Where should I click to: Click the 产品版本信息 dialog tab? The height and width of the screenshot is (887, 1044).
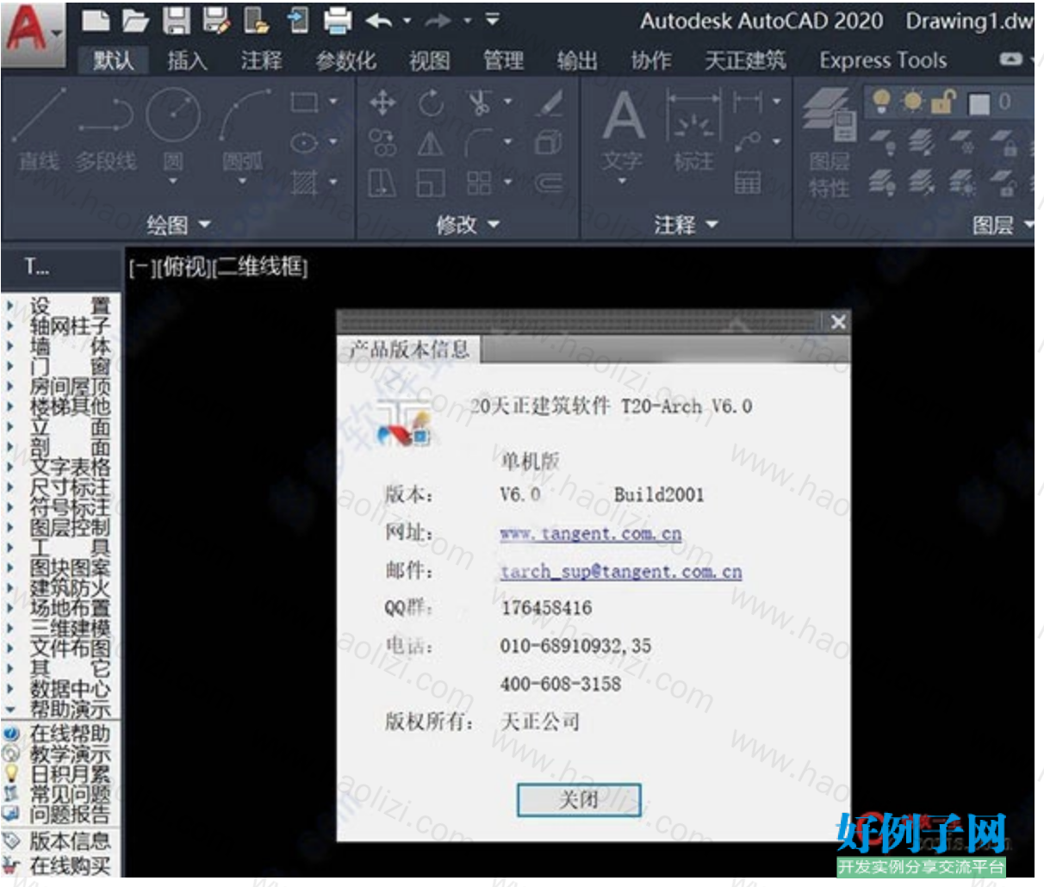pyautogui.click(x=409, y=349)
